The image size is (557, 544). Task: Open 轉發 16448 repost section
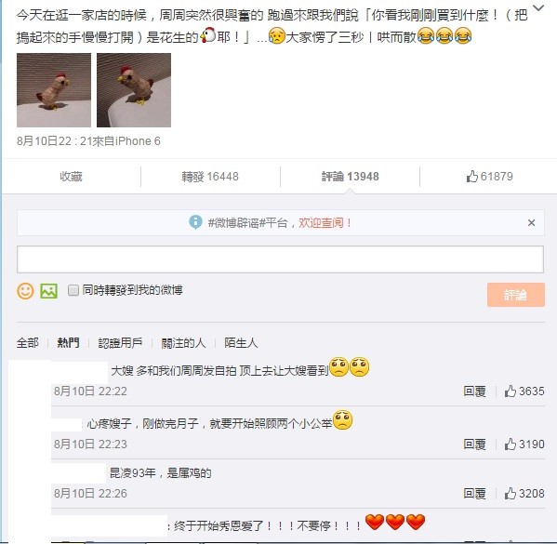[210, 177]
